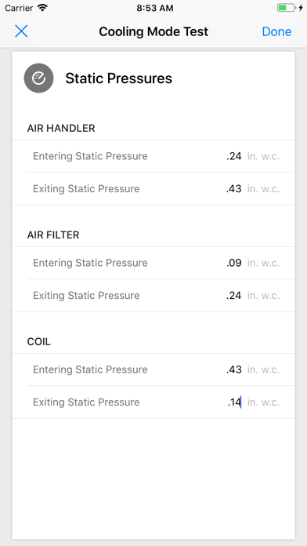
Task: Edit Air Handler exiting pressure value .43
Action: [233, 189]
